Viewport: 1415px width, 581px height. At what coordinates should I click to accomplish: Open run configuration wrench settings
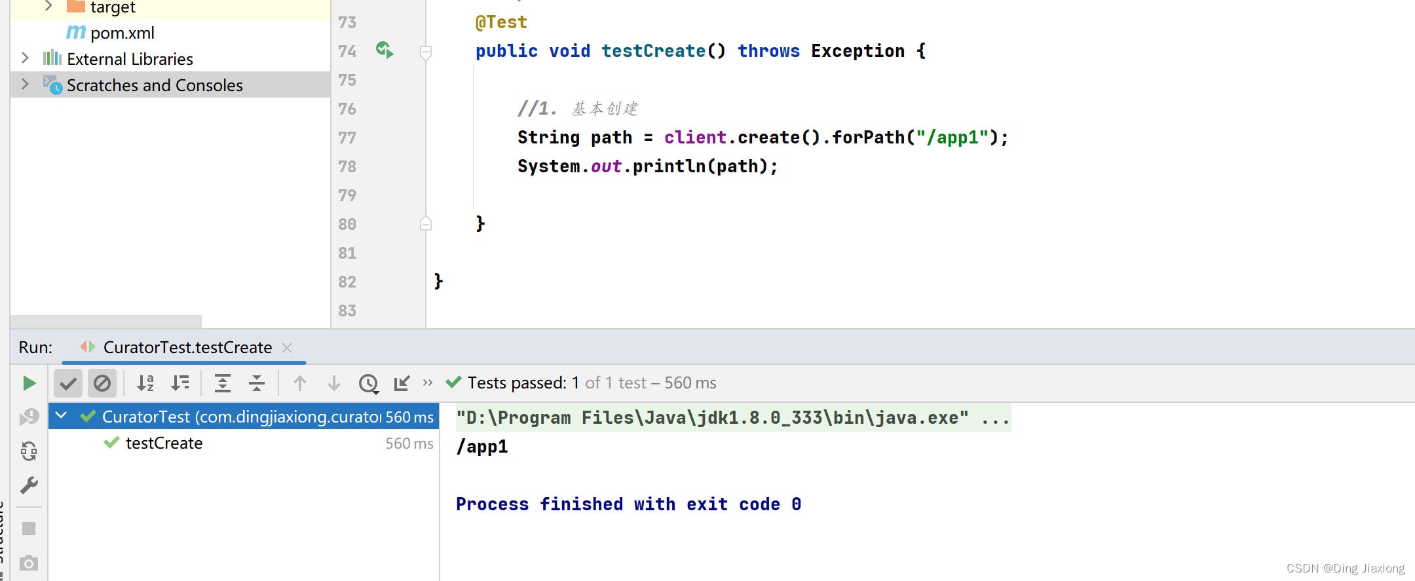29,485
